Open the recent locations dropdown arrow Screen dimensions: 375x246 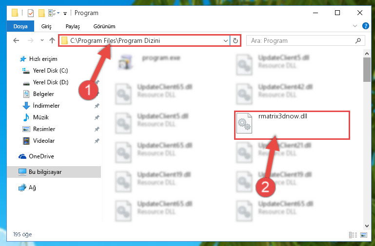[x=42, y=40]
